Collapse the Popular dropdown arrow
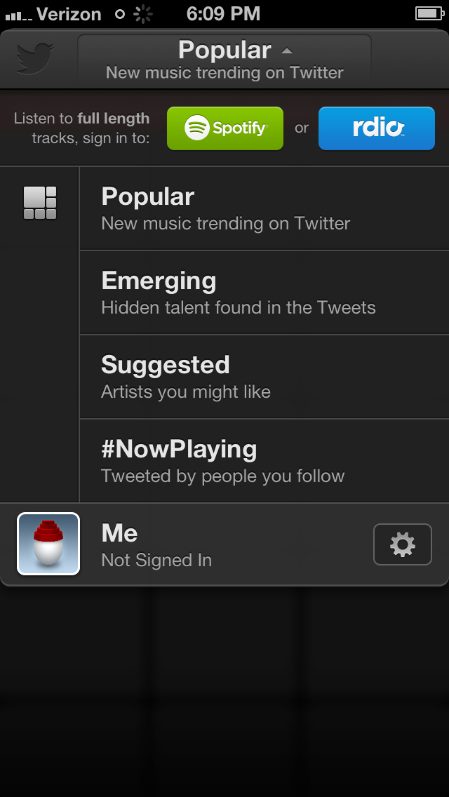The image size is (449, 797). point(287,51)
